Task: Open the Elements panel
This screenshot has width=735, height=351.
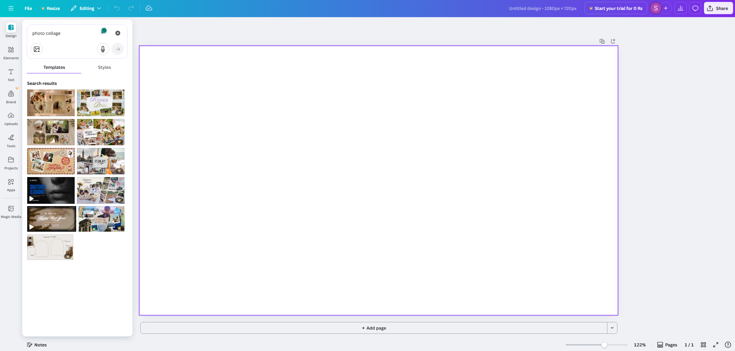Action: point(11,52)
